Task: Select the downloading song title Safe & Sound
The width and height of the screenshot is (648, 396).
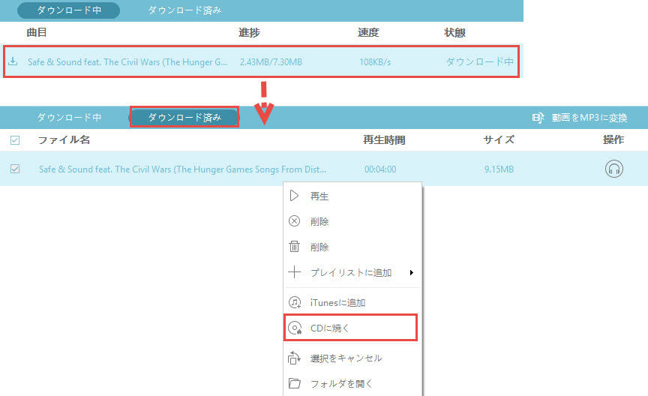Action: [x=127, y=62]
